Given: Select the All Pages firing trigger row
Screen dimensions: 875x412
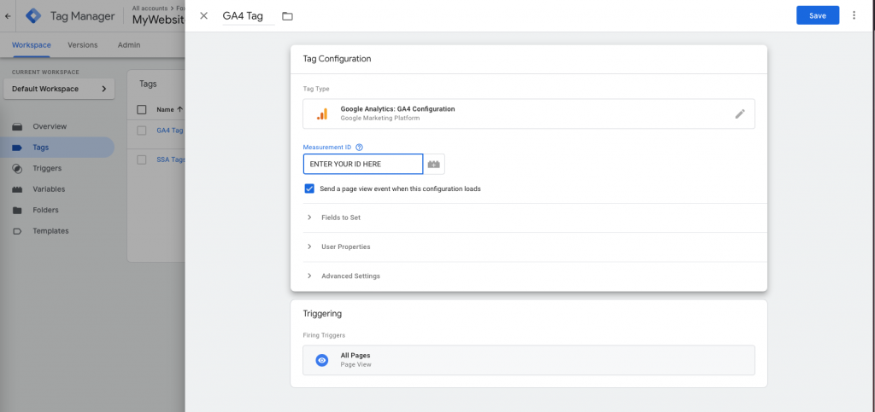Looking at the screenshot, I should (x=529, y=360).
